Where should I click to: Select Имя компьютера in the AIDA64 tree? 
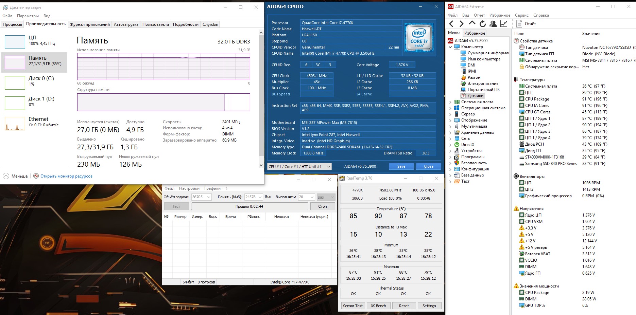click(x=480, y=59)
